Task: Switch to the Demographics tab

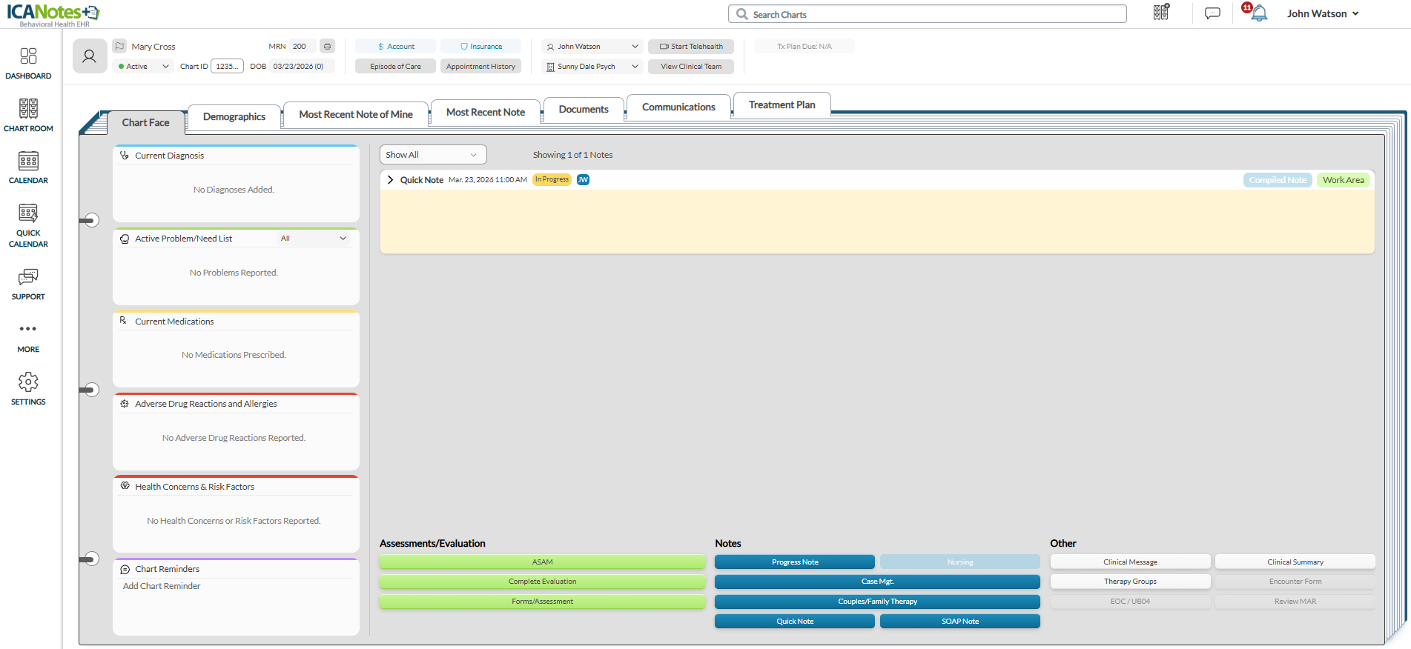Action: click(x=234, y=116)
